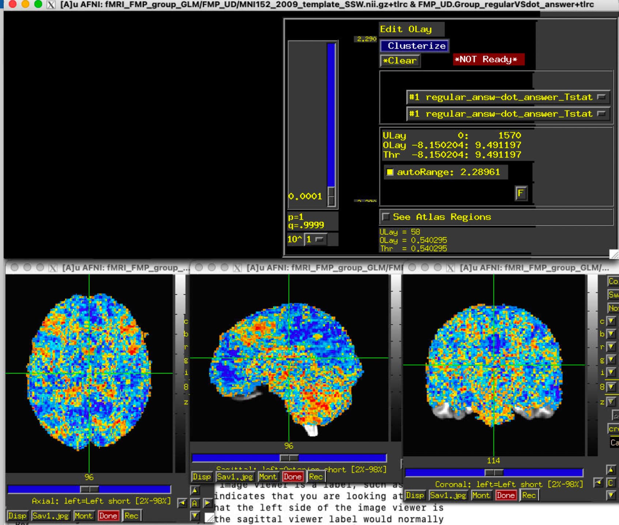
Task: Click the up arrow pad in axial viewer
Action: [195, 491]
